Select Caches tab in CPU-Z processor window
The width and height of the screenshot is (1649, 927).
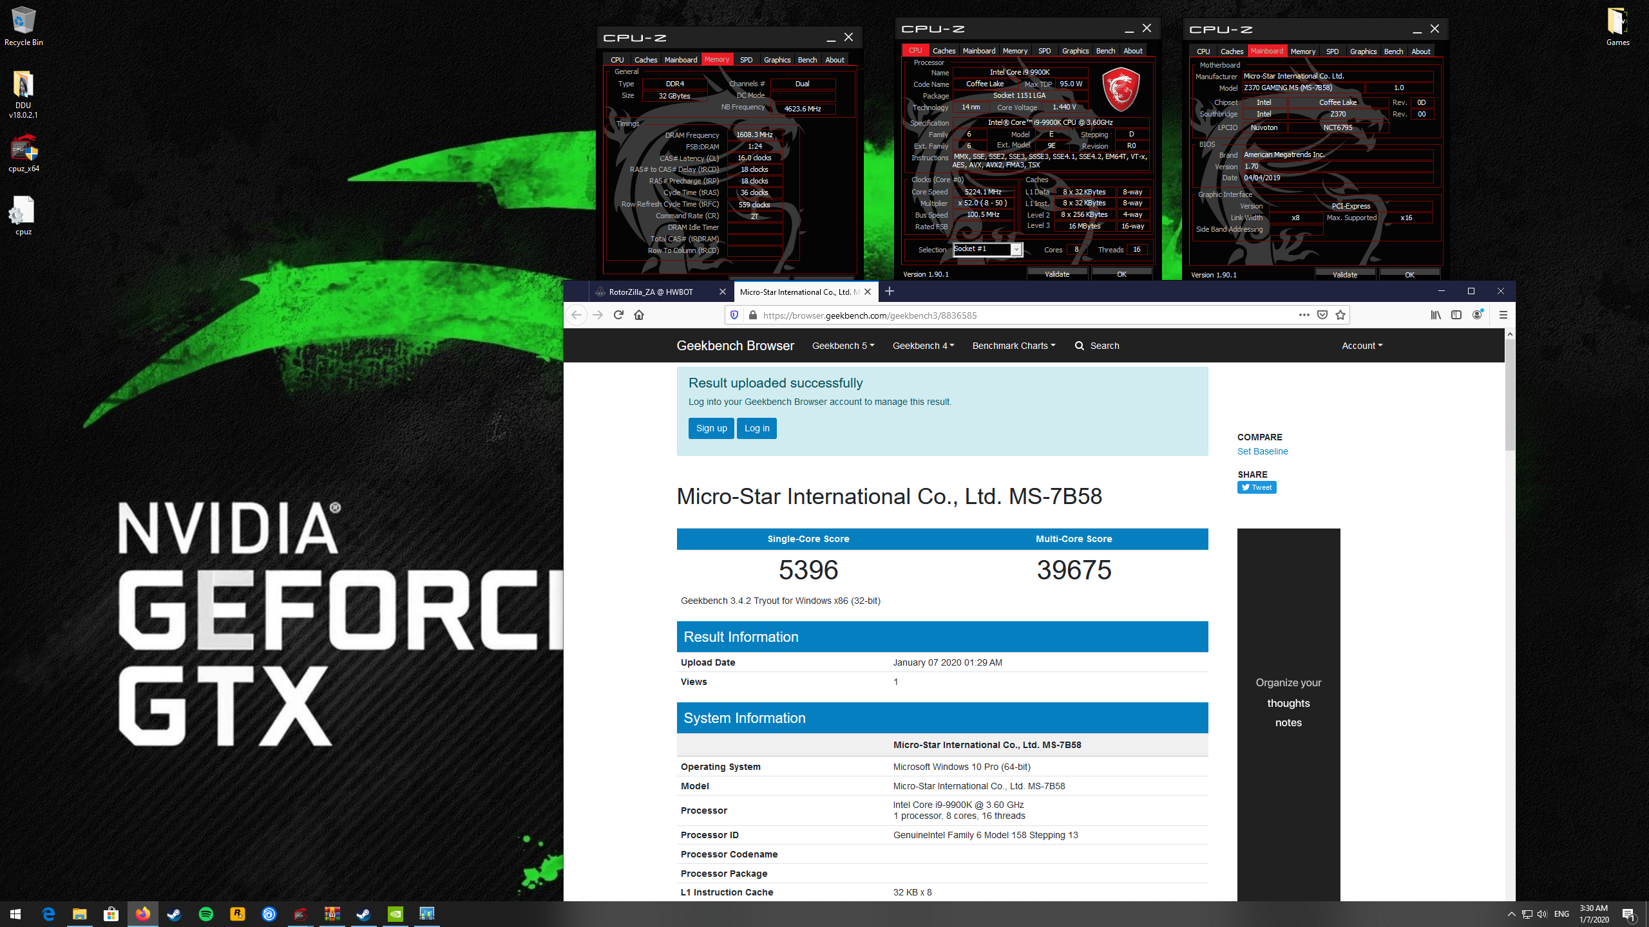tap(944, 51)
